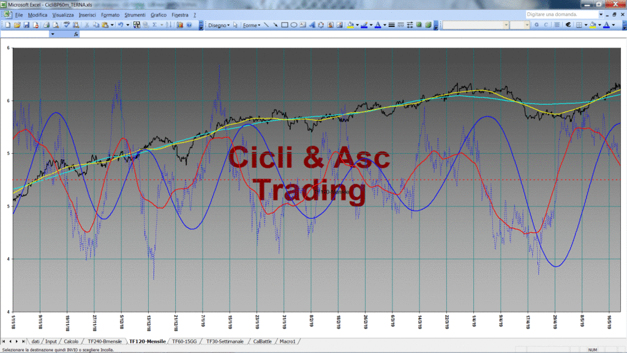Insert a Text Box from Drawing toolbar

(302, 25)
